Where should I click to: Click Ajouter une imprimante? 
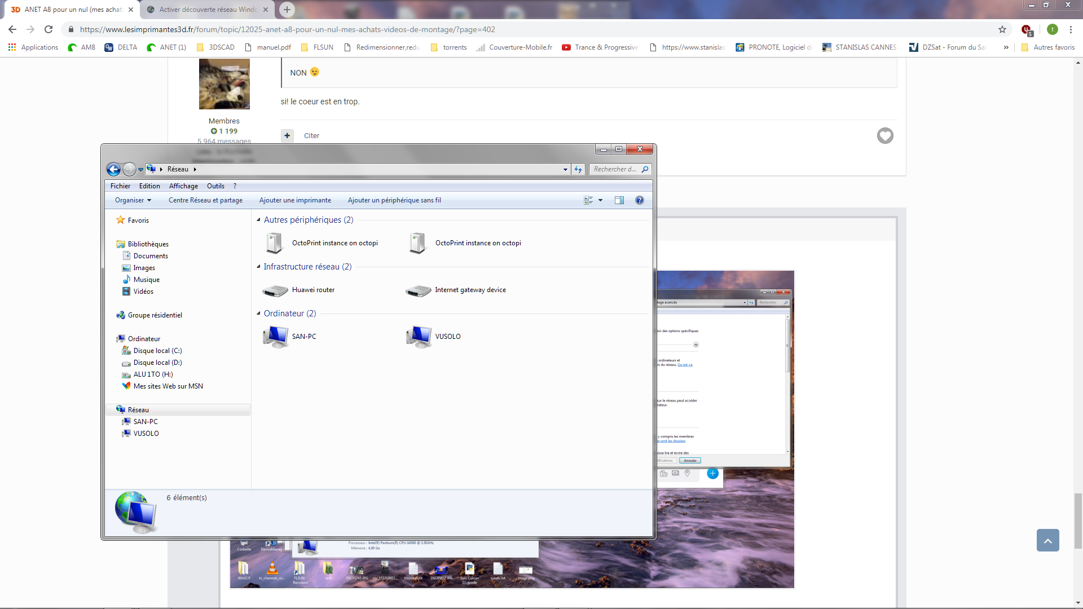tap(295, 200)
